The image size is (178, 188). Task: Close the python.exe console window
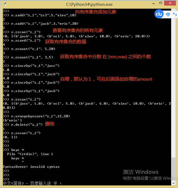170,3
